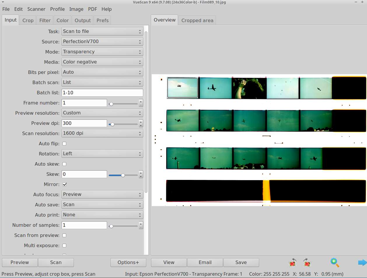Switch to the Cropped area tab

point(197,20)
